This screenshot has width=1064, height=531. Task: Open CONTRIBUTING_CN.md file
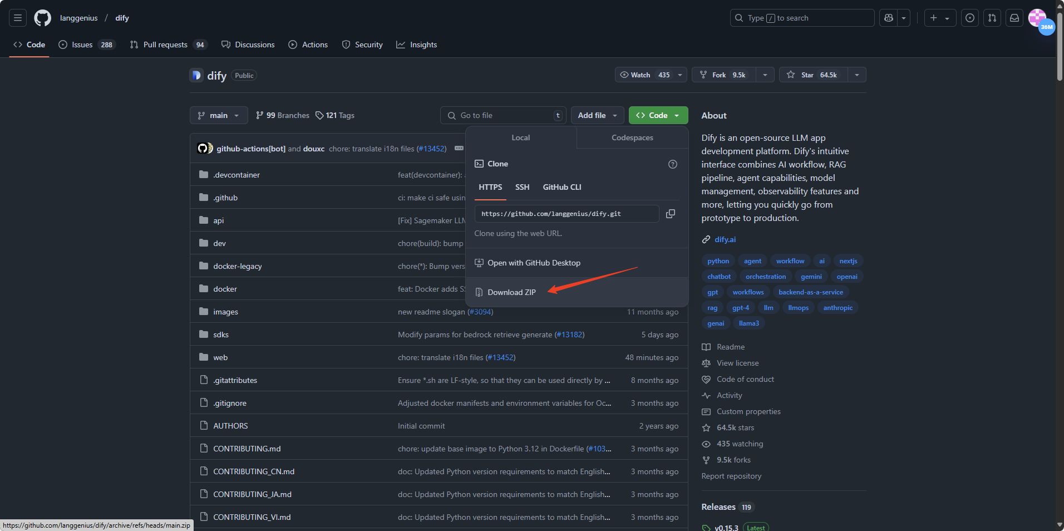click(254, 471)
